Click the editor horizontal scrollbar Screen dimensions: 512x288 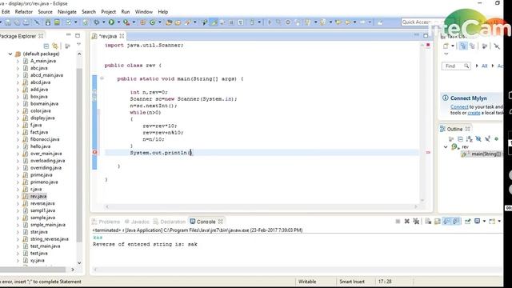coord(262,206)
